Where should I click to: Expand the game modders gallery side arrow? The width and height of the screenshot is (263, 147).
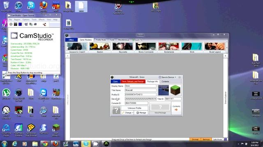click(x=227, y=48)
